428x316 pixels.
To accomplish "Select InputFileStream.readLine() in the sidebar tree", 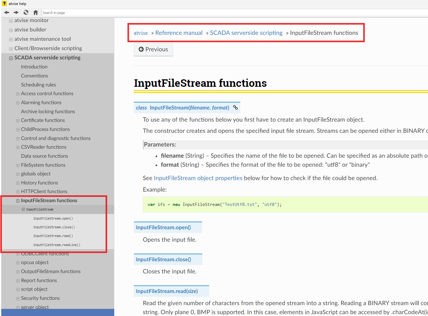I will [57, 245].
